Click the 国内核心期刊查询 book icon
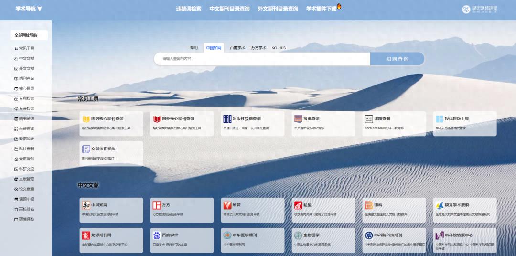516x256 pixels. click(x=86, y=119)
